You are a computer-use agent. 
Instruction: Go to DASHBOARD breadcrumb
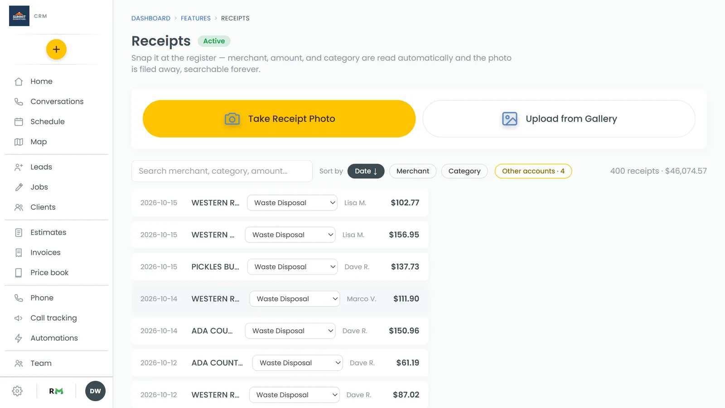point(151,18)
